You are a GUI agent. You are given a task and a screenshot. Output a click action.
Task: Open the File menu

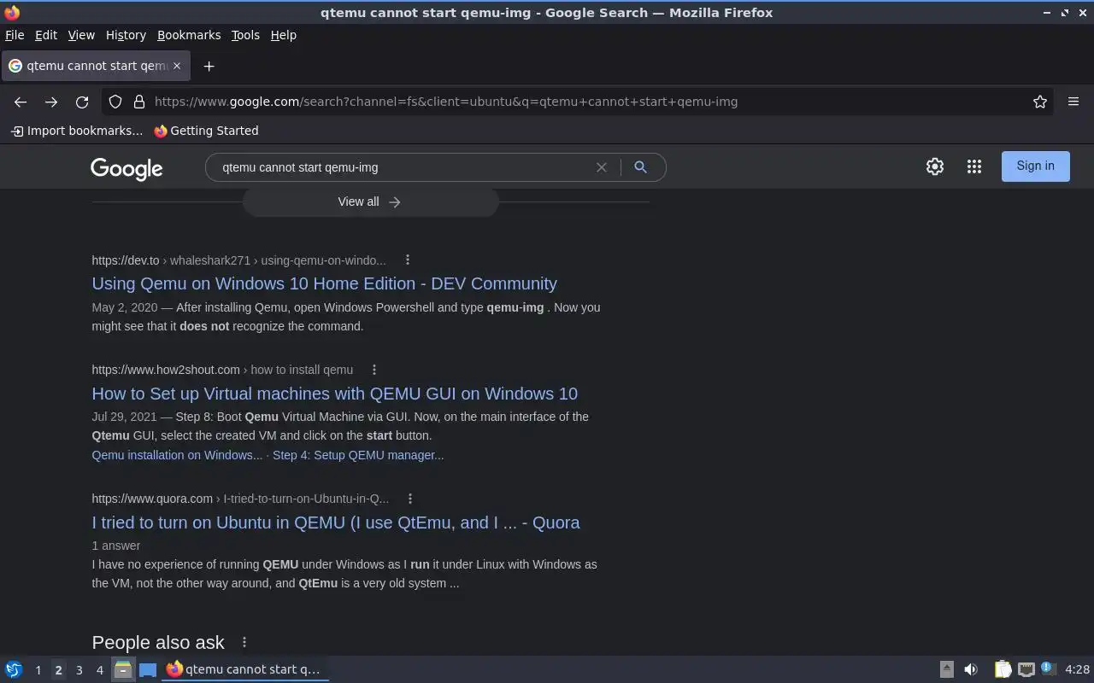point(15,35)
